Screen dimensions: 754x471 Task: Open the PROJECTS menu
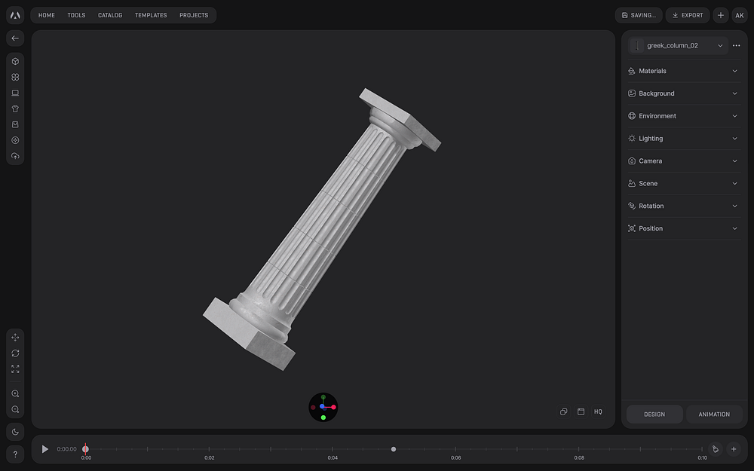[x=194, y=15]
